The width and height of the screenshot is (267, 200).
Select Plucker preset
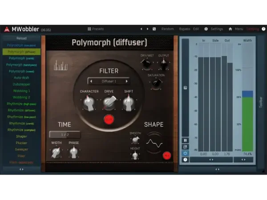[21, 143]
